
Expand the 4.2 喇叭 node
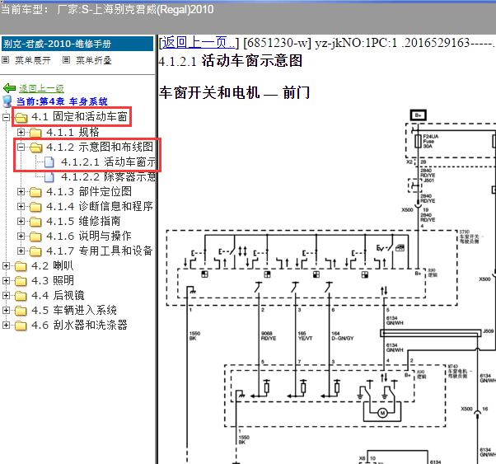[x=6, y=266]
